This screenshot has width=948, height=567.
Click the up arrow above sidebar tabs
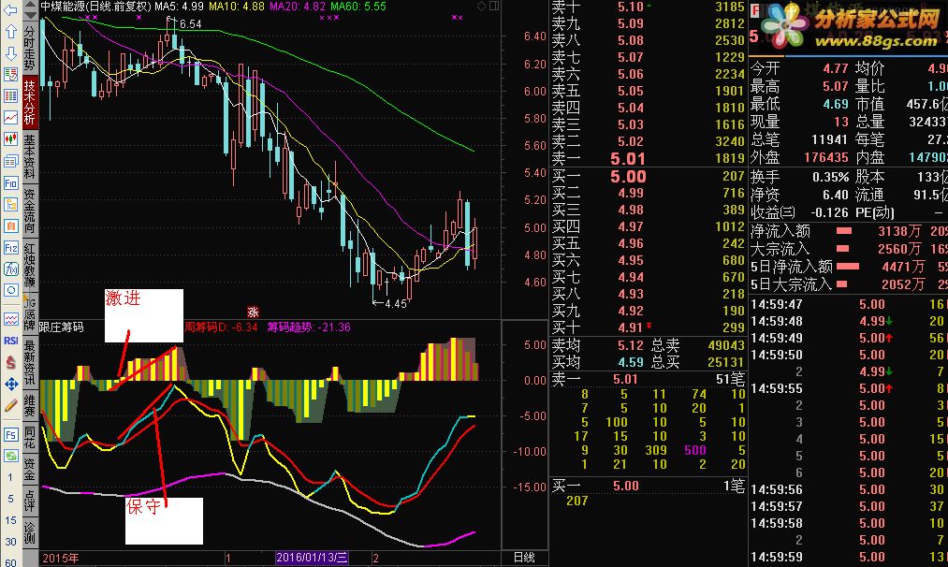pyautogui.click(x=30, y=6)
